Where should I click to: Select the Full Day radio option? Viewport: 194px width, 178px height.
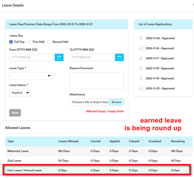coord(11,42)
